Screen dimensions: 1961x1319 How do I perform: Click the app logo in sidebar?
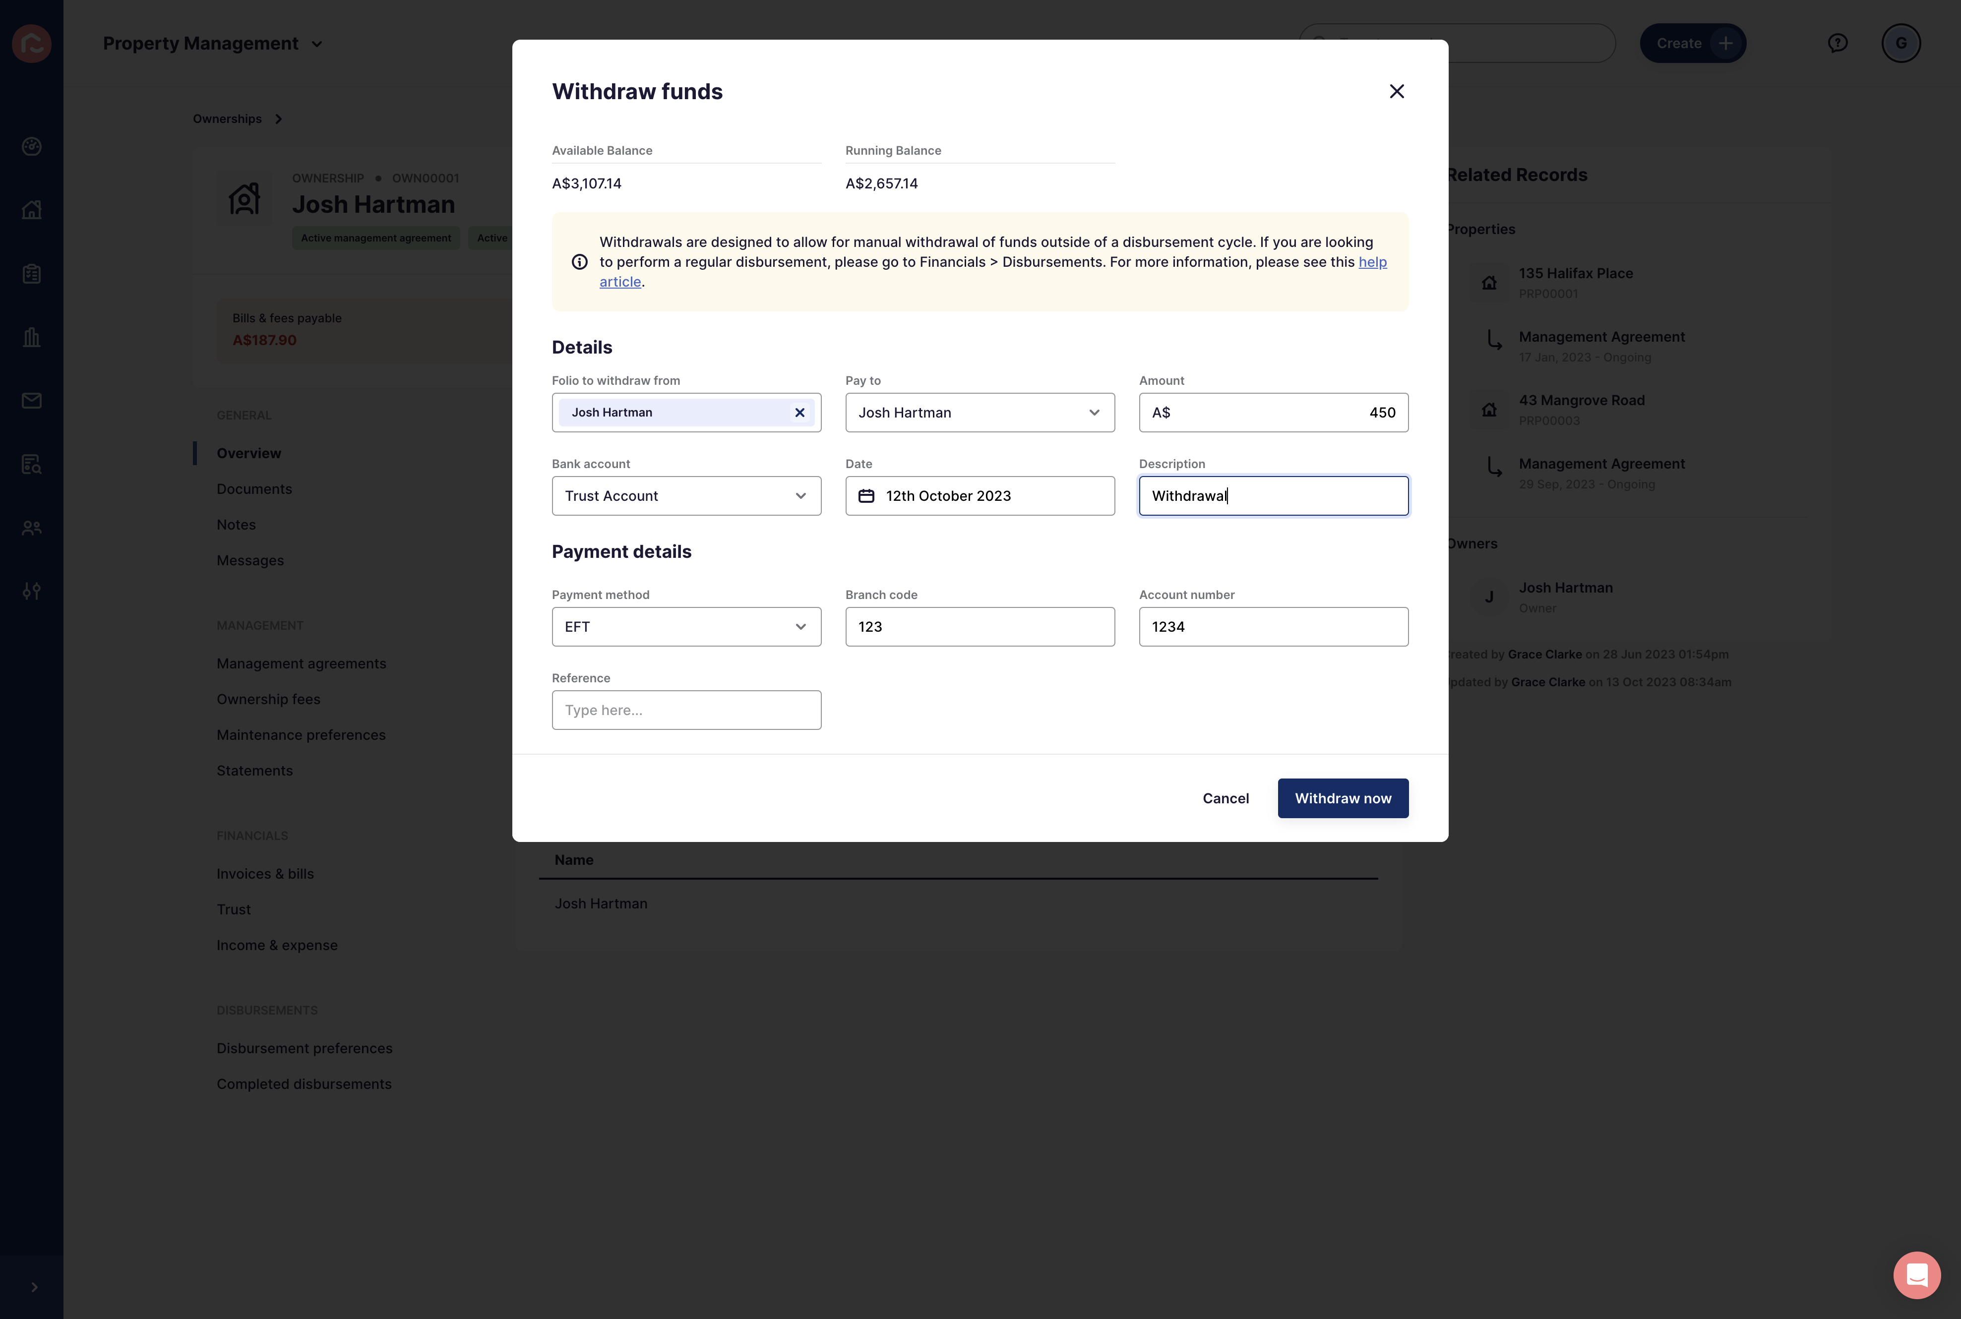[x=32, y=44]
